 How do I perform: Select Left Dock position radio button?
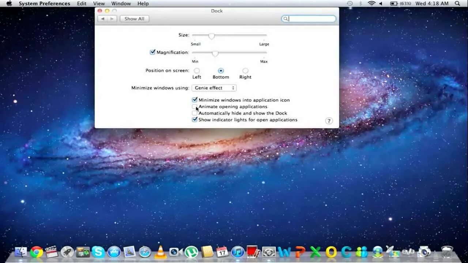pyautogui.click(x=197, y=70)
